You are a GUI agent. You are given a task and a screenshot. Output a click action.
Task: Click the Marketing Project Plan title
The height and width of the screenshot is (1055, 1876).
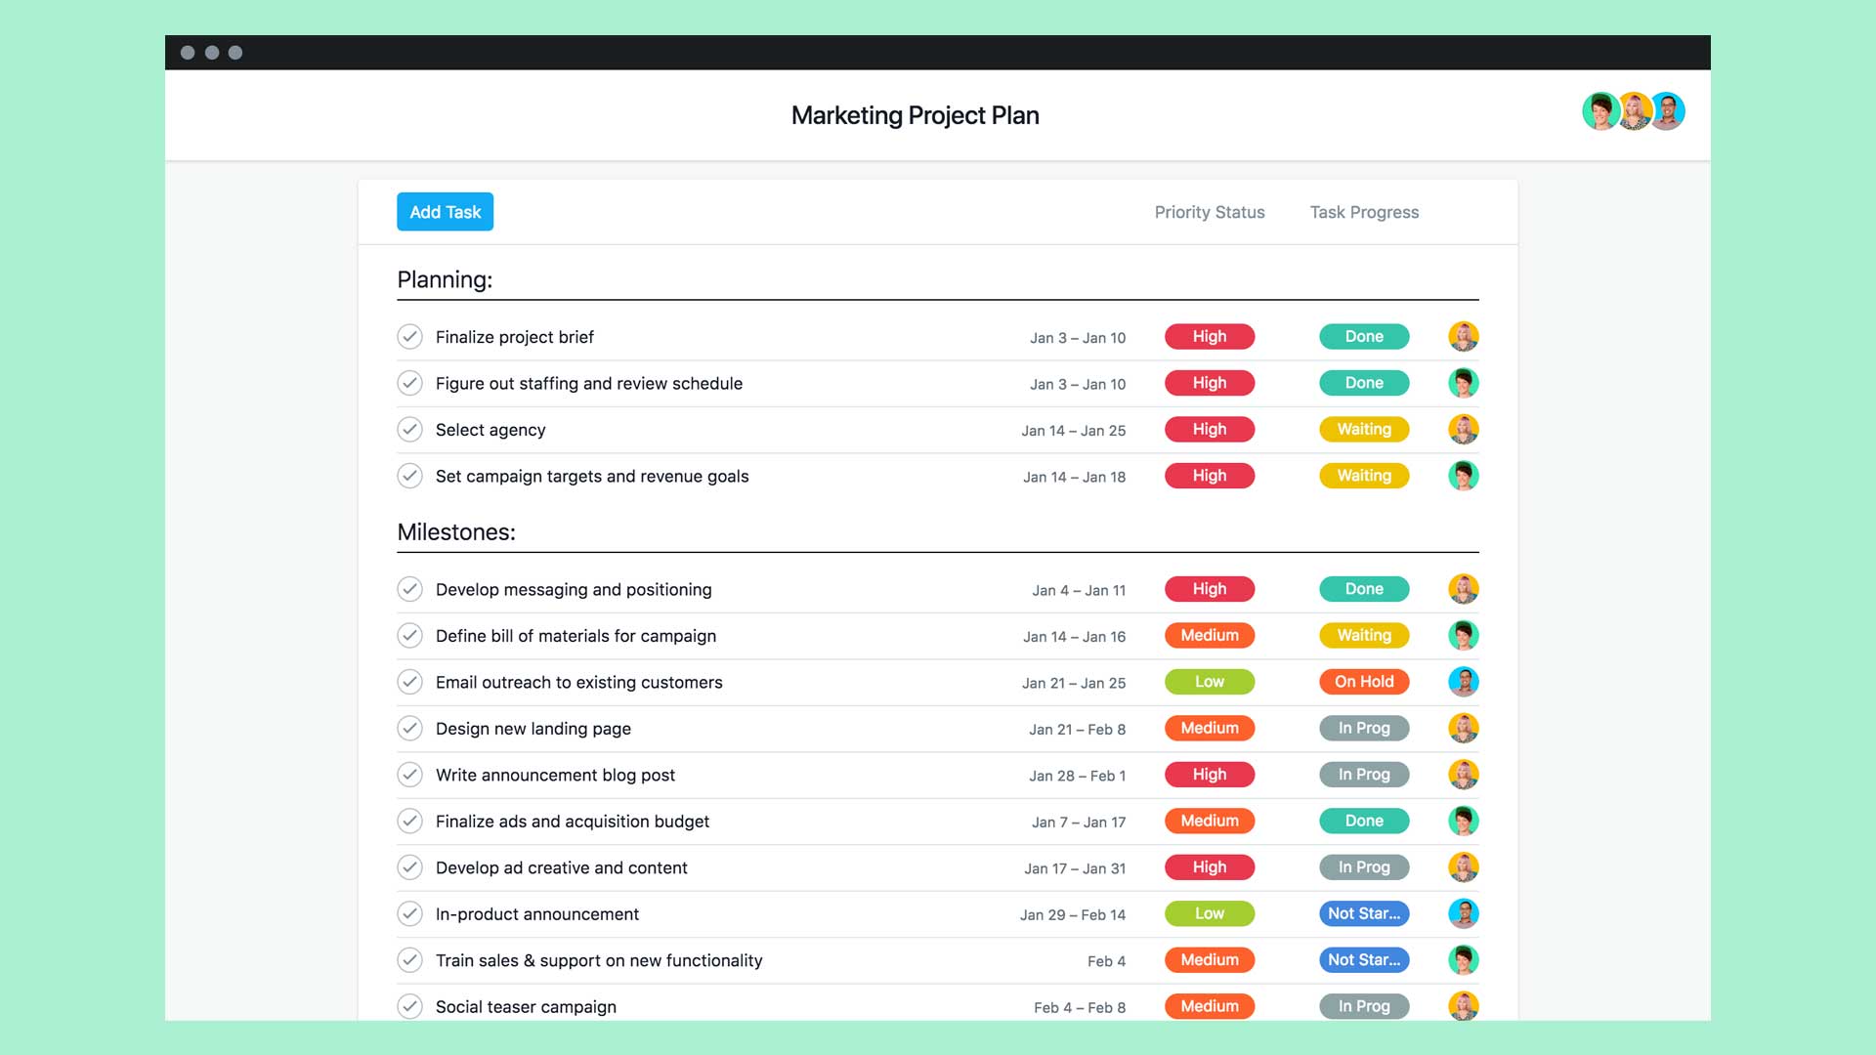coord(916,115)
